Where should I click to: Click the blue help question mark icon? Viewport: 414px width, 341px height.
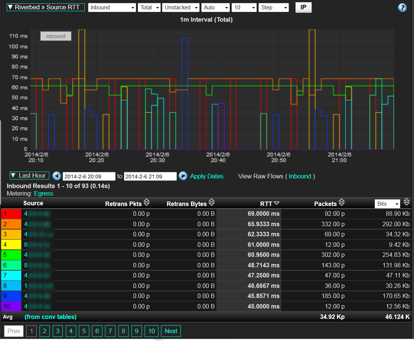tap(402, 7)
